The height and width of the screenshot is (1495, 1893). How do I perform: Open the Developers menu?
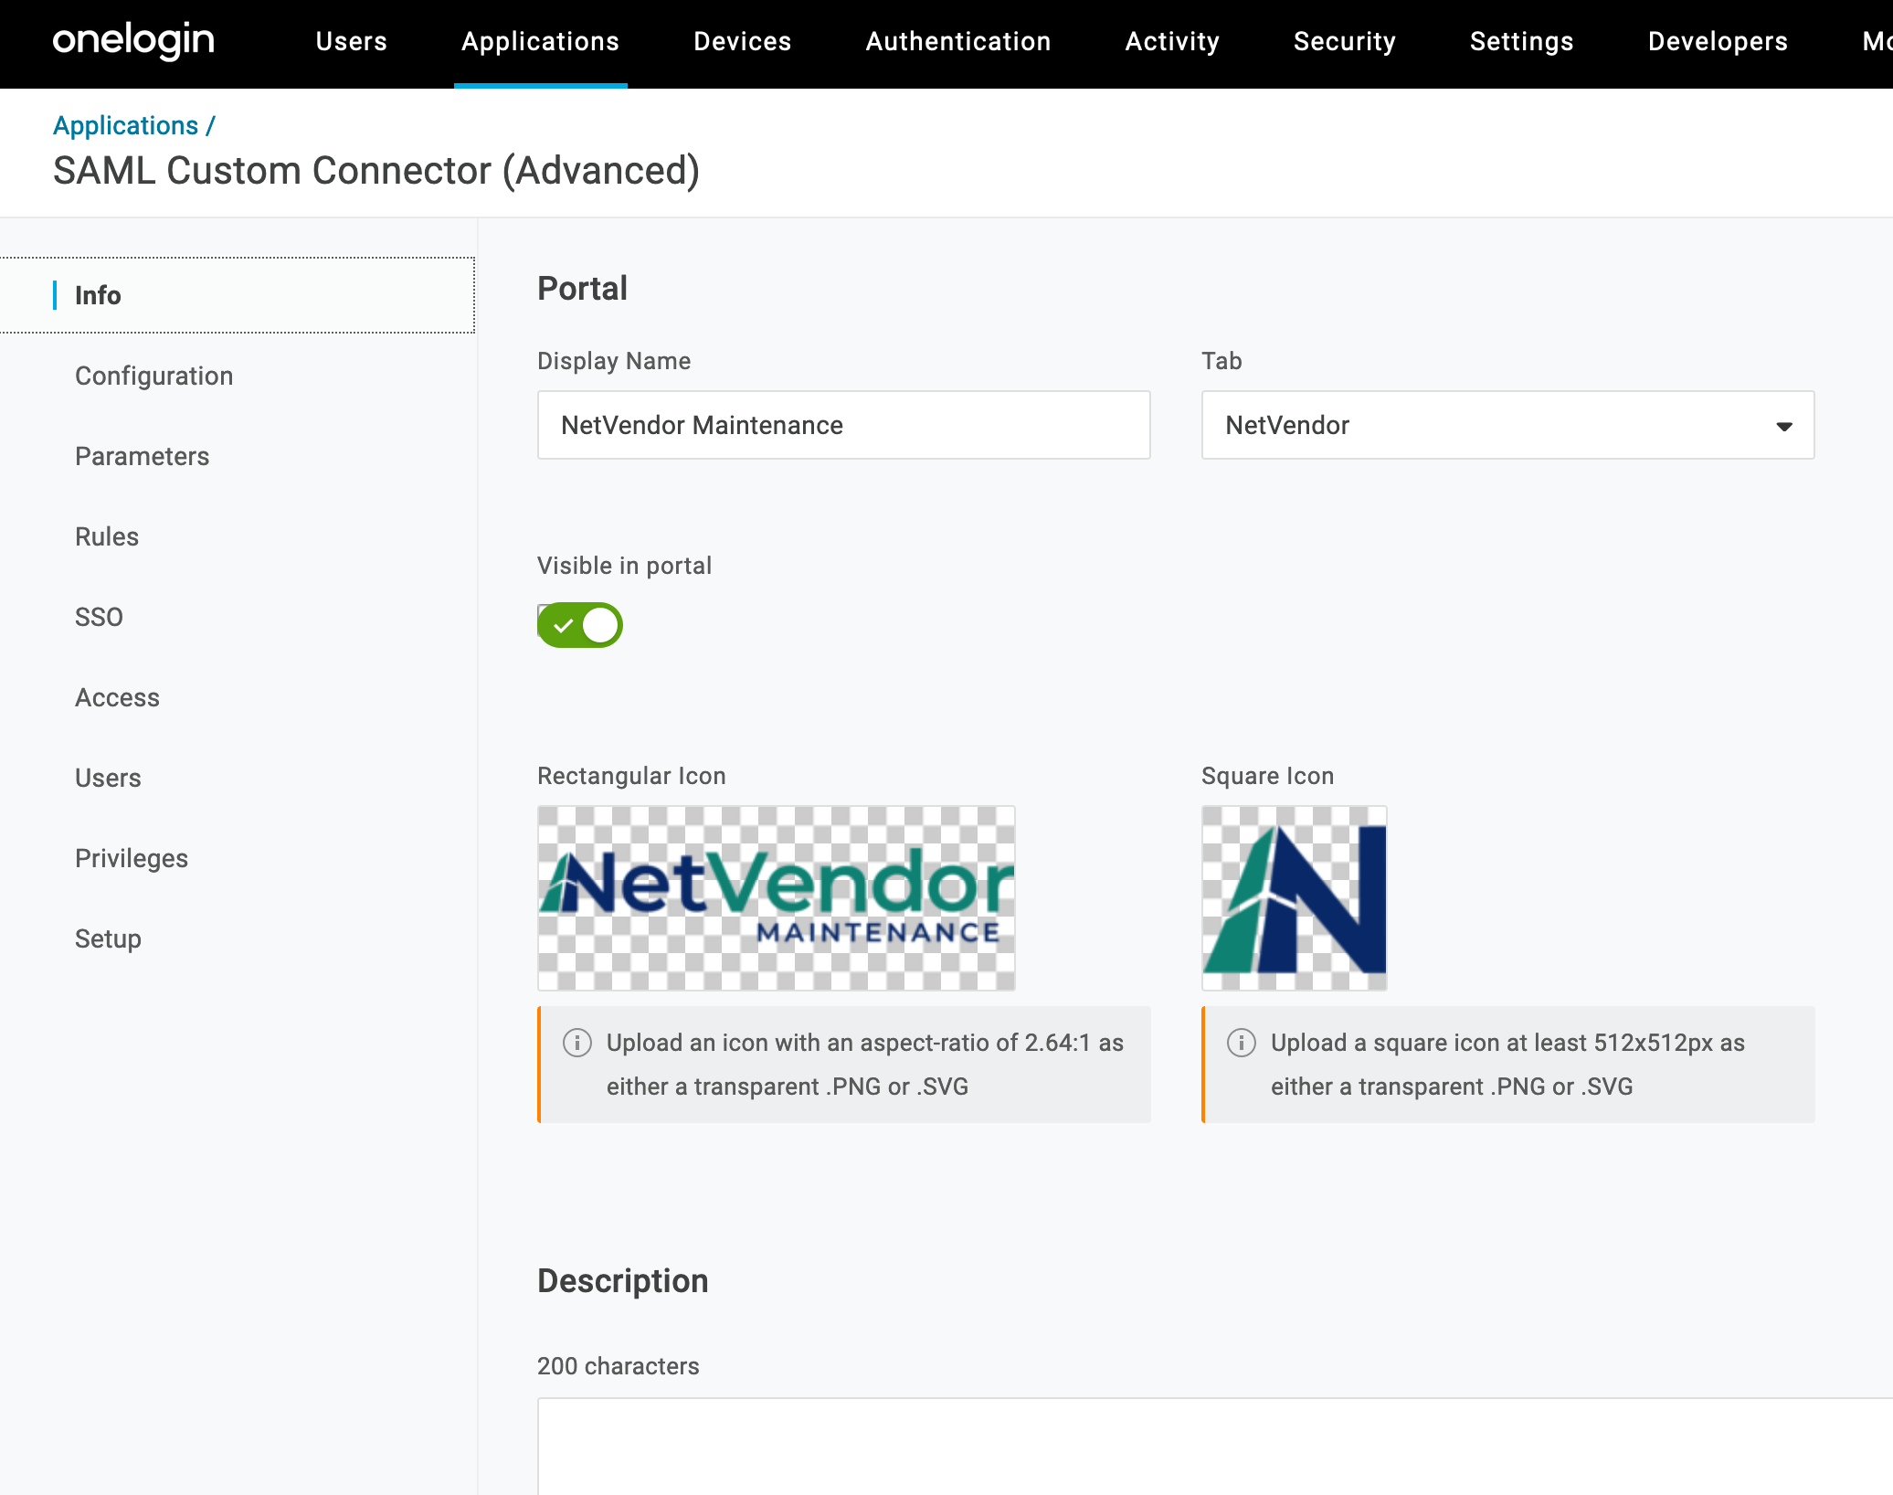pyautogui.click(x=1717, y=42)
